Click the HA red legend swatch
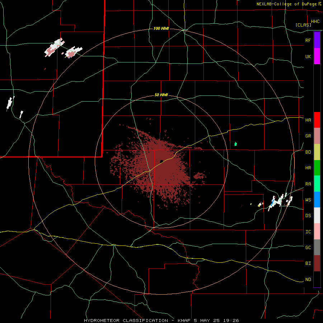 coord(317,120)
